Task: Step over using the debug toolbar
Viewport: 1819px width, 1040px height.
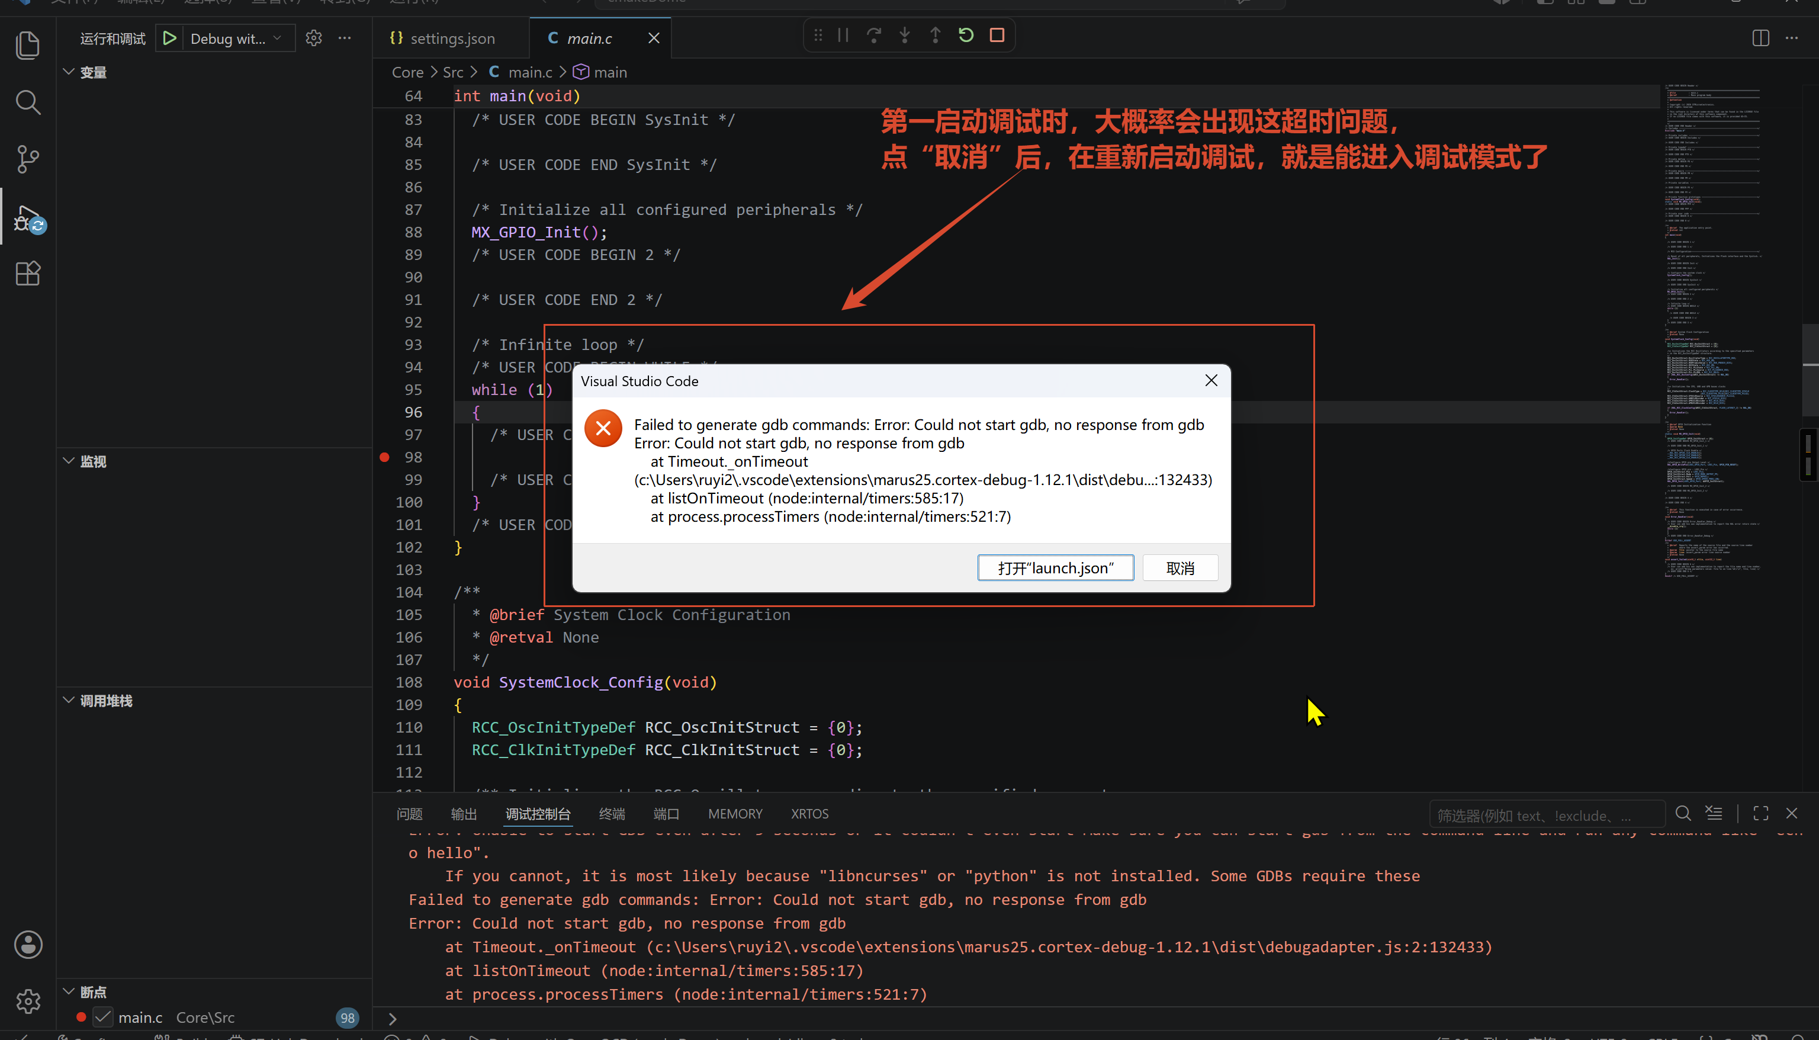Action: click(874, 35)
